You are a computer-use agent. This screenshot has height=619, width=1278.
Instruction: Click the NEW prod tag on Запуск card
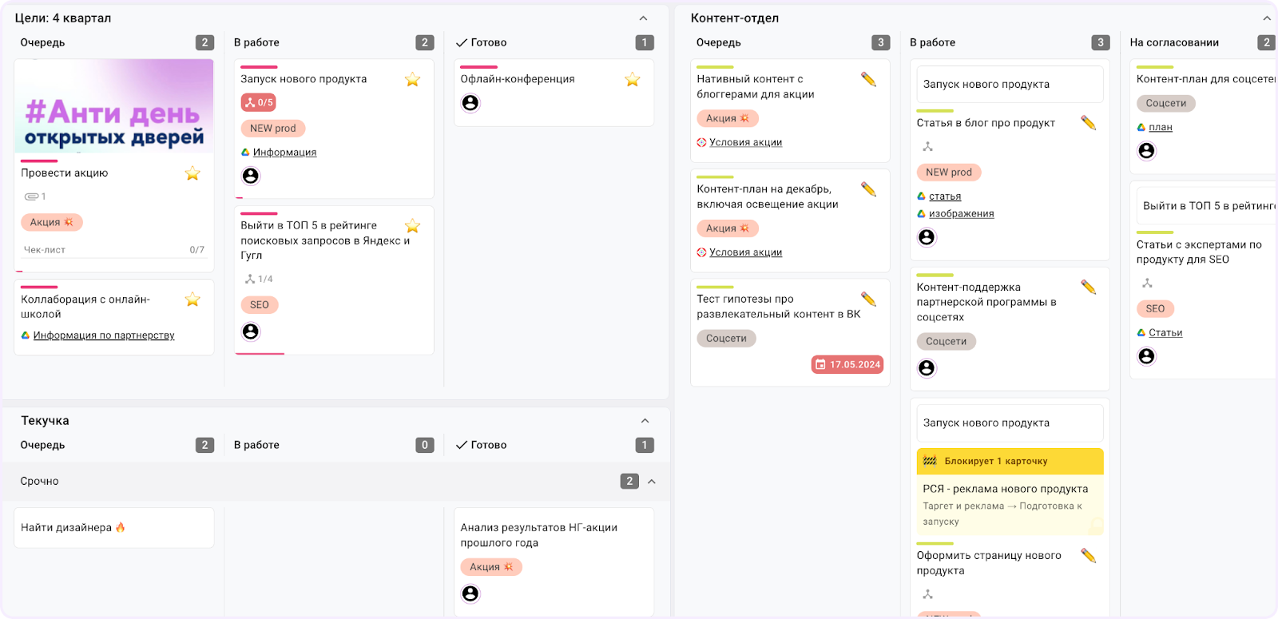272,128
